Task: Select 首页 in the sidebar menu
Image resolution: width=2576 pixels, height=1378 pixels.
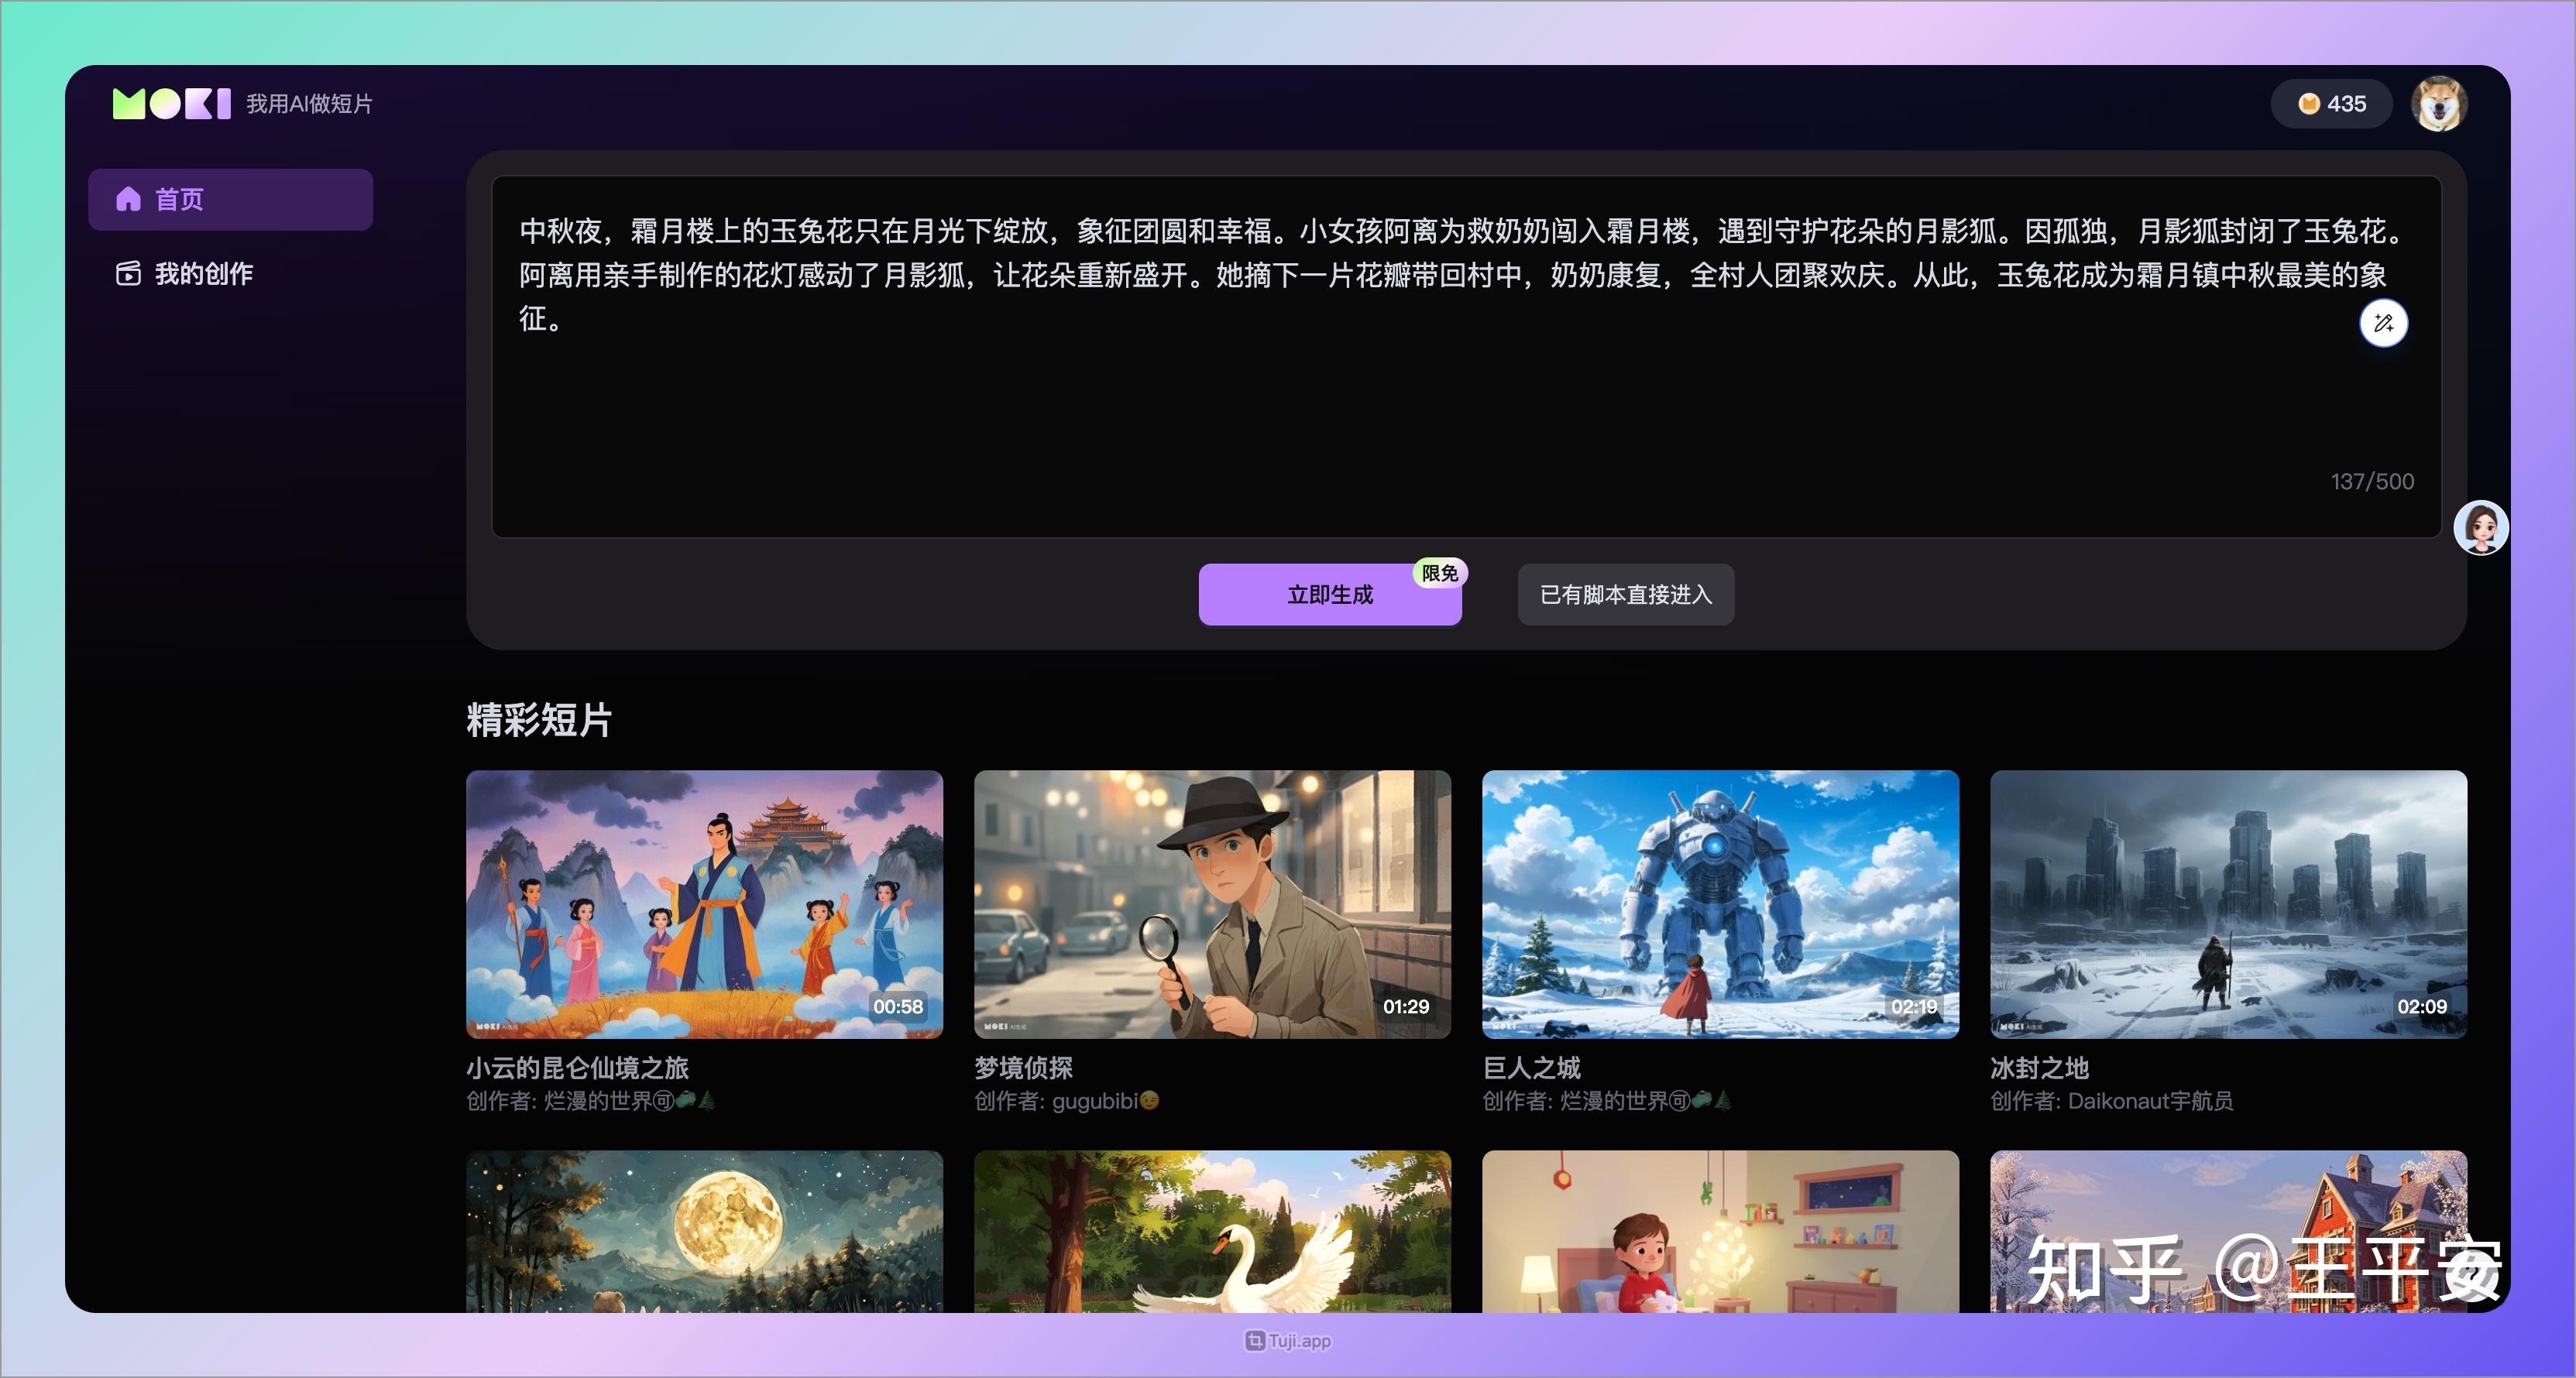Action: coord(178,198)
